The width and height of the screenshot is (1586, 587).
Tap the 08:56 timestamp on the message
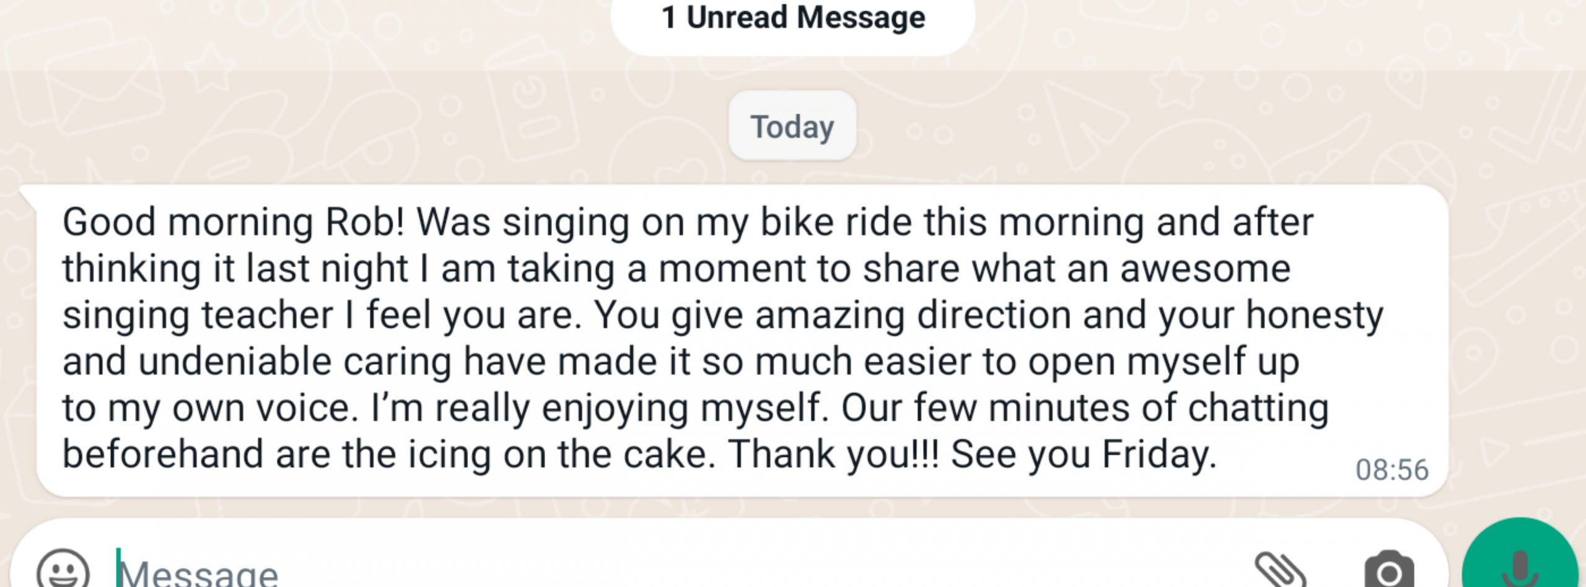click(1391, 470)
